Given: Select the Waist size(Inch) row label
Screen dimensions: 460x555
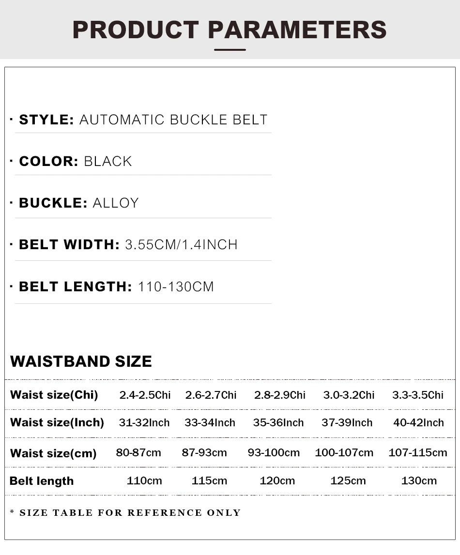Looking at the screenshot, I should click(x=57, y=422).
